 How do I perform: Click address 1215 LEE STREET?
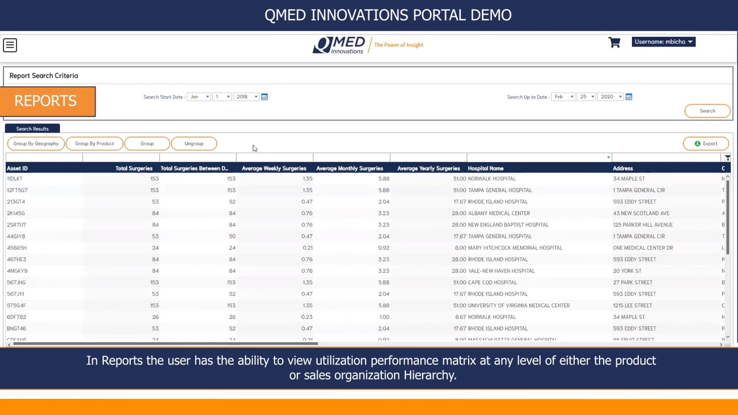click(631, 305)
